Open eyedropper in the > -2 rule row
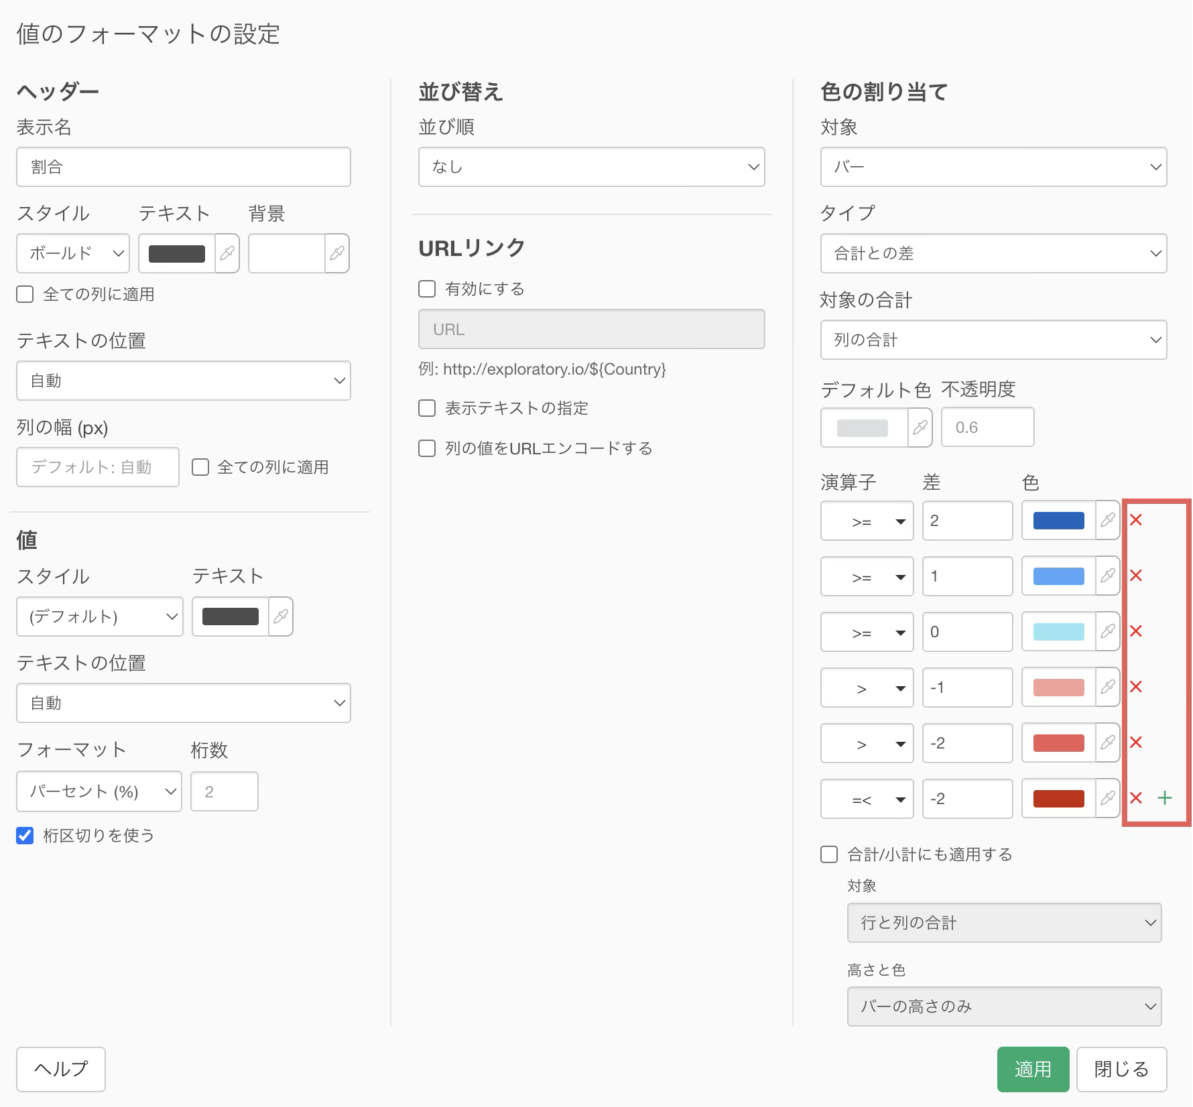1193x1107 pixels. tap(1108, 743)
